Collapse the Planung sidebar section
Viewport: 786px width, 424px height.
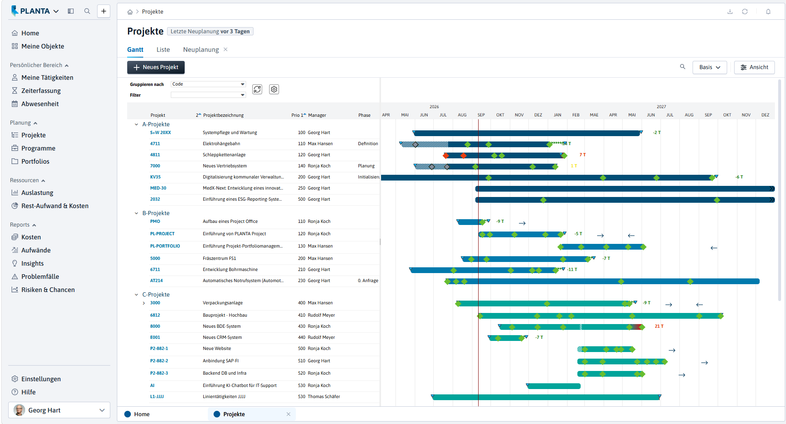(35, 123)
